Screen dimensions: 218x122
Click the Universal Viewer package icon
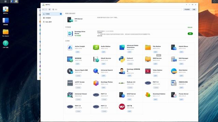pyautogui.click(x=70, y=95)
